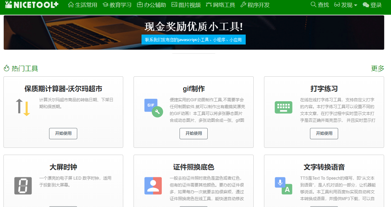The image size is (391, 207).
Task: Click 开始使用 in the 打字练习 card
Action: tap(324, 133)
